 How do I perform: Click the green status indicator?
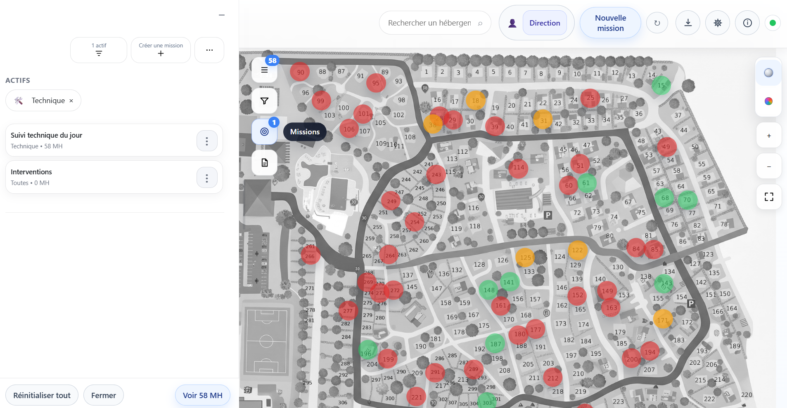coord(773,23)
